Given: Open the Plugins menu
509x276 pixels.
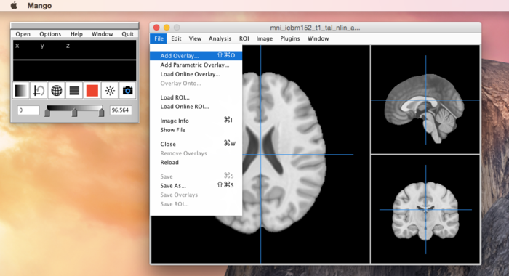Looking at the screenshot, I should [290, 38].
